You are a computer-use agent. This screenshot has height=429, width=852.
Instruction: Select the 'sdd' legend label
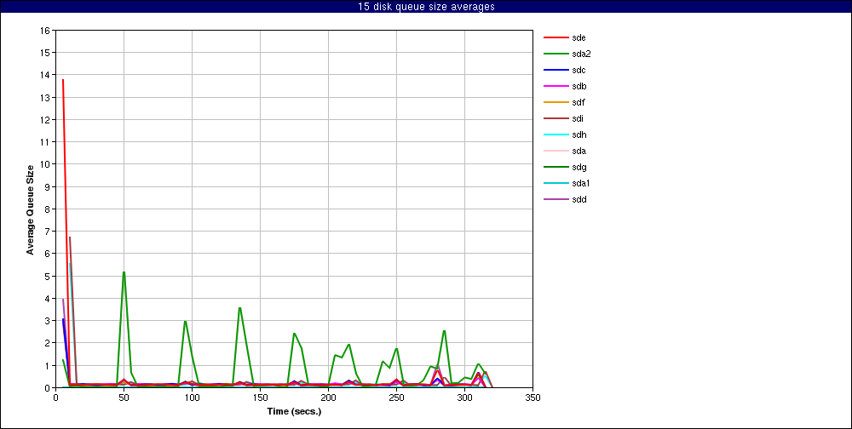click(x=579, y=199)
